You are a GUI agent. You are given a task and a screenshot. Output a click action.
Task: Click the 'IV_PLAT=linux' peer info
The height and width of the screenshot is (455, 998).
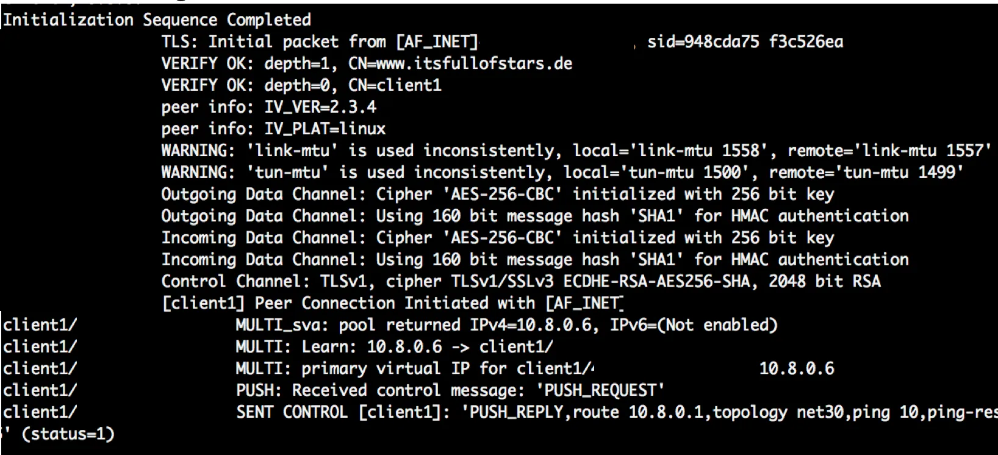click(325, 129)
